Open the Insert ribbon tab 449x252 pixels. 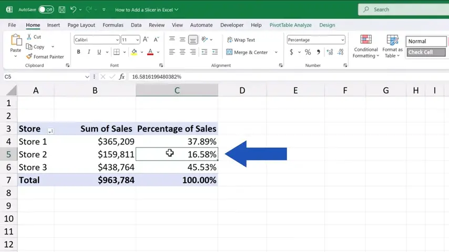pyautogui.click(x=53, y=25)
